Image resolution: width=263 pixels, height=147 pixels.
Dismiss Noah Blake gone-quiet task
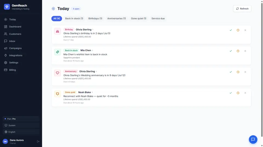point(245,93)
